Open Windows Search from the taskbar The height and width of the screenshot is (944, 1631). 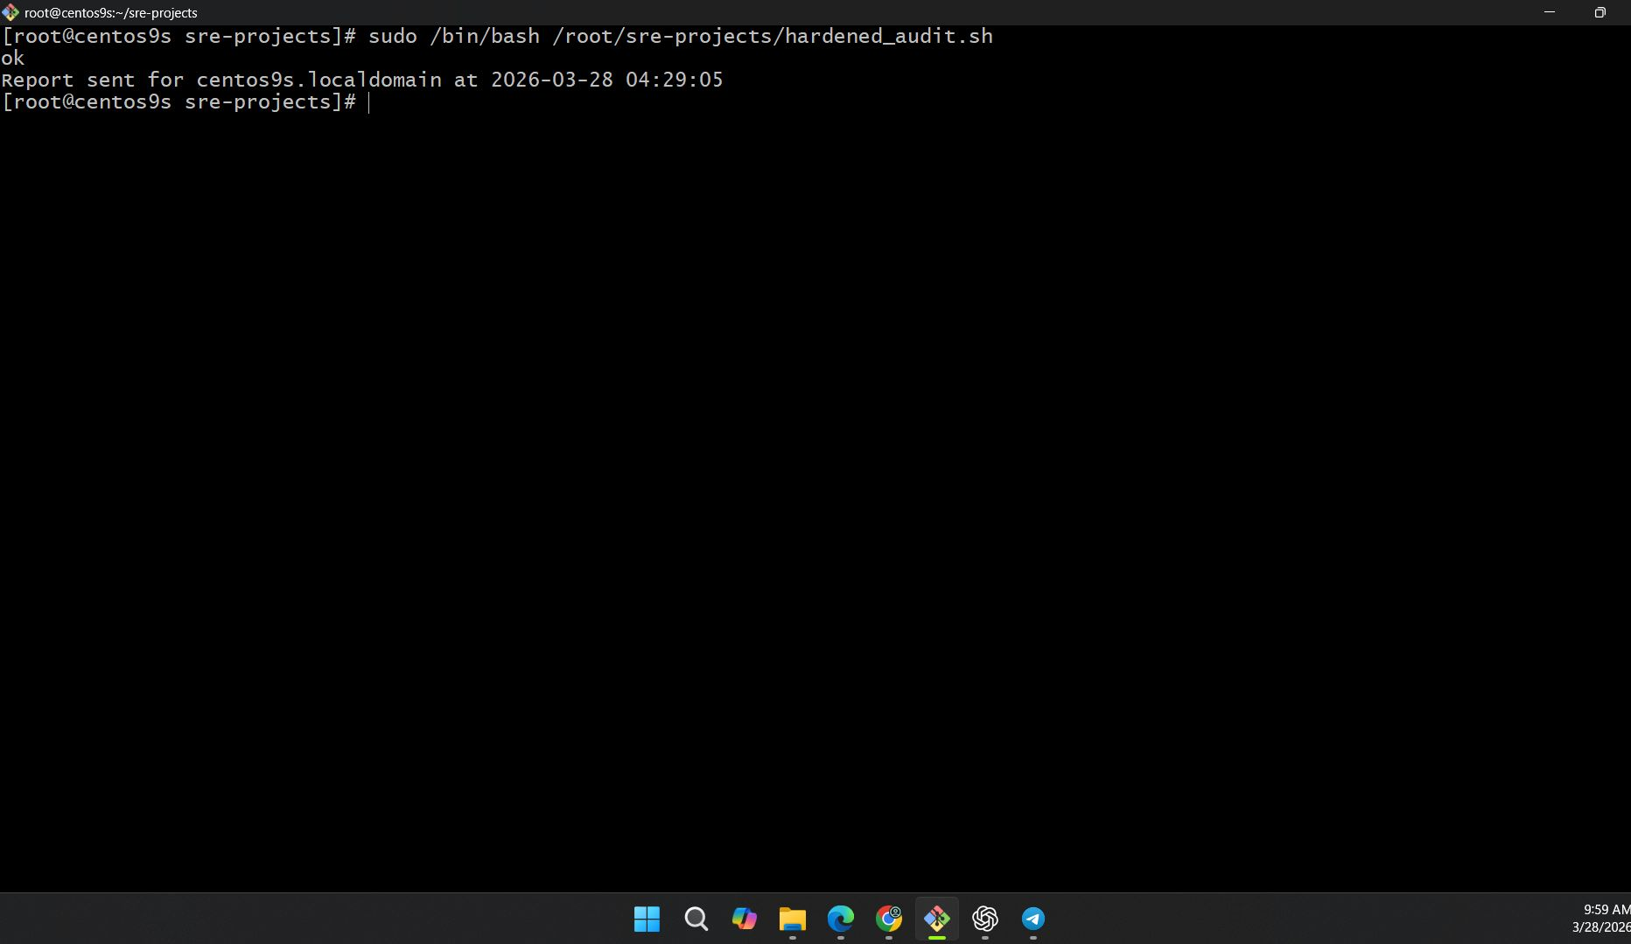[696, 919]
